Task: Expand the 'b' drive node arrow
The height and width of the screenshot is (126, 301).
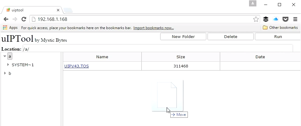Action: click(x=5, y=73)
